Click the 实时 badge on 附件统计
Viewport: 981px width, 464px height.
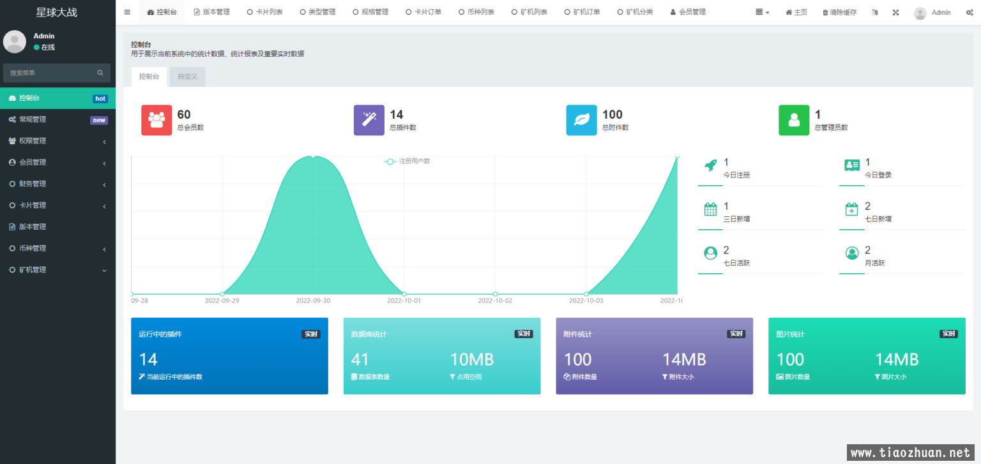coord(736,334)
